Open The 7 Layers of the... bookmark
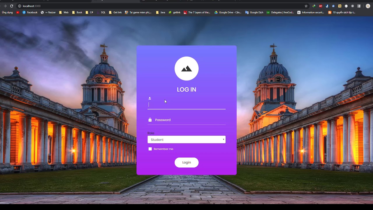 [x=197, y=13]
